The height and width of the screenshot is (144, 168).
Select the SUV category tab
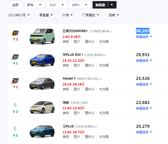(x=53, y=5)
